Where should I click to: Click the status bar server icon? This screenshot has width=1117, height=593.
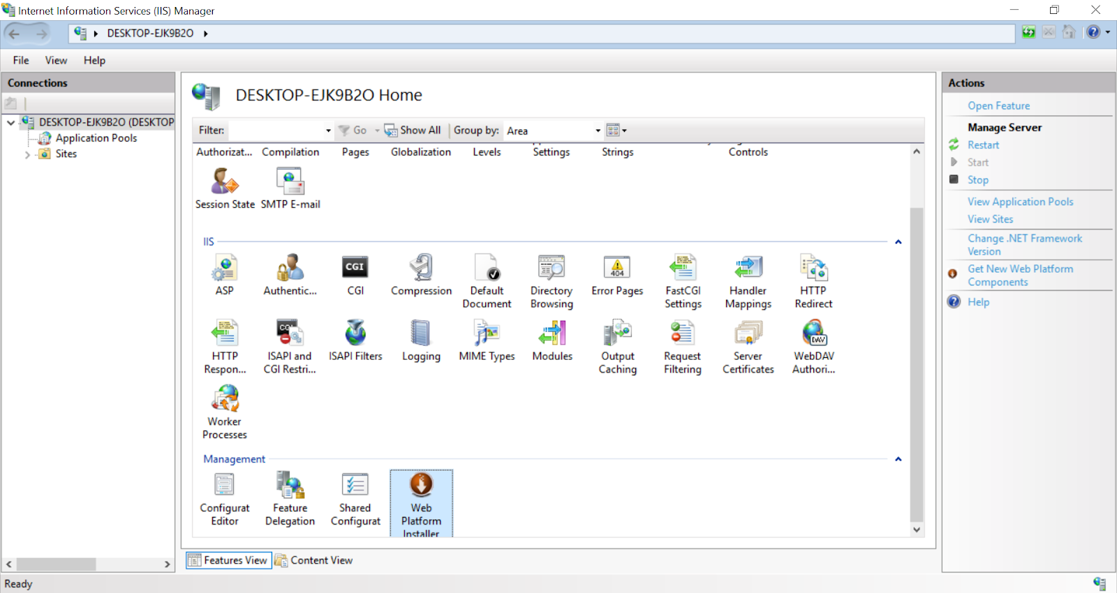(x=1100, y=584)
